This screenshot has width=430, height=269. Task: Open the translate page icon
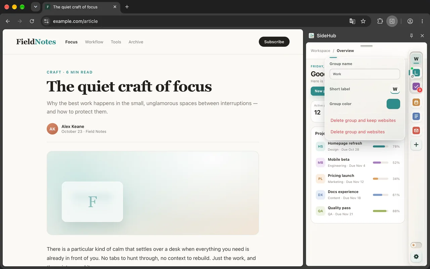tap(352, 21)
